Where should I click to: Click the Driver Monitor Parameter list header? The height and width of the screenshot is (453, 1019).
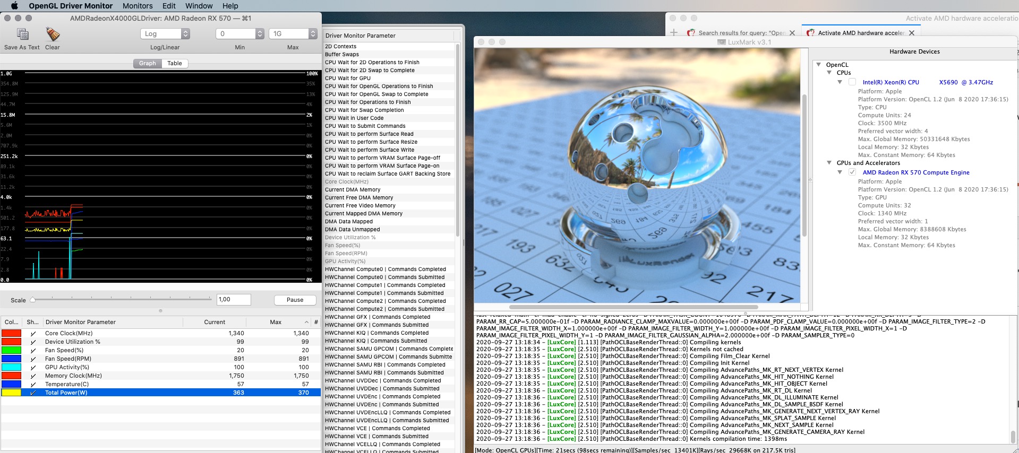(x=389, y=36)
